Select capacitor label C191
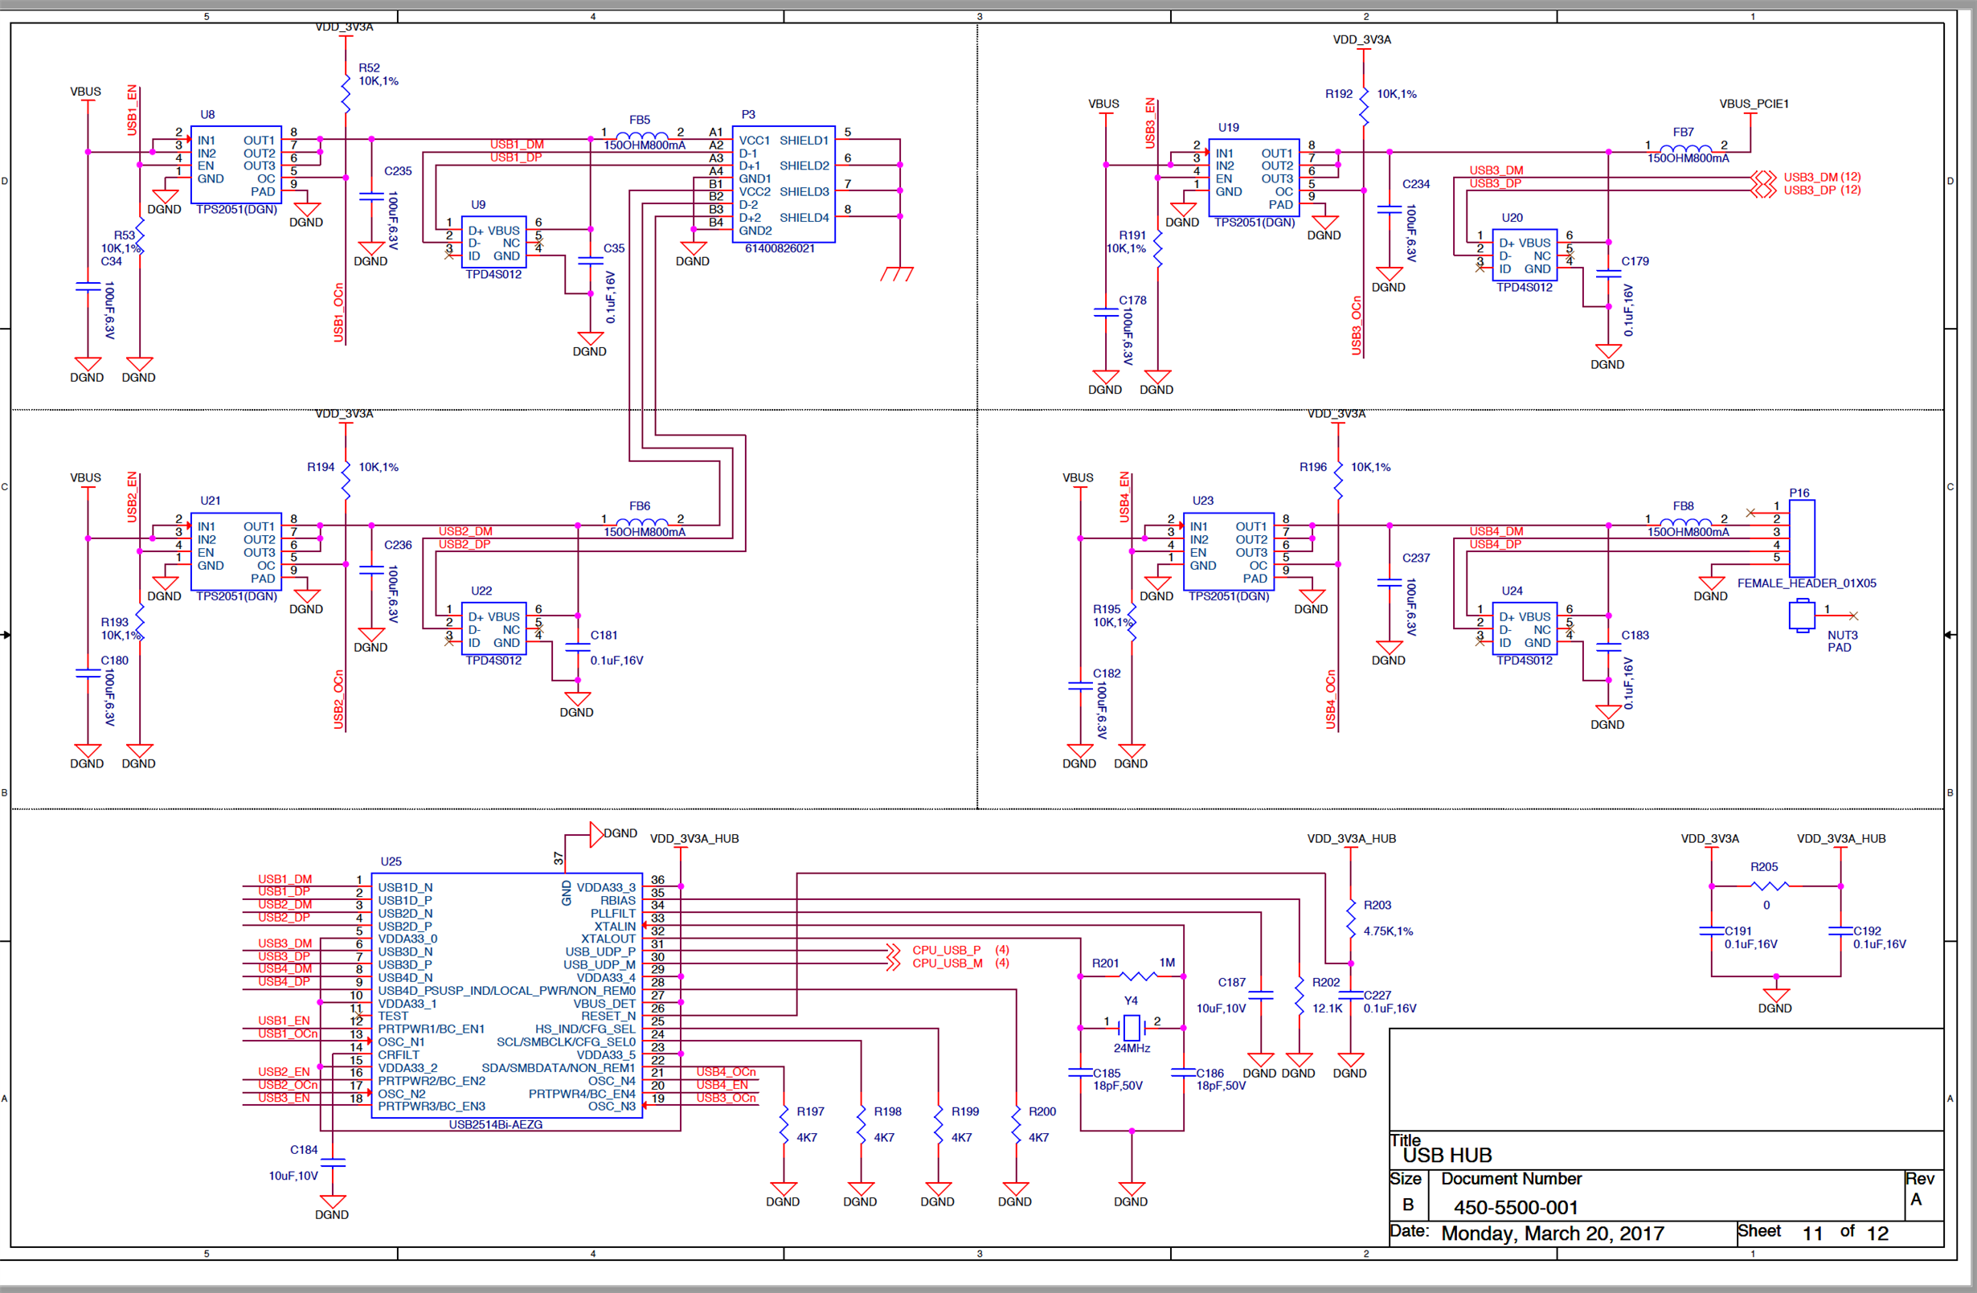 [x=1738, y=931]
